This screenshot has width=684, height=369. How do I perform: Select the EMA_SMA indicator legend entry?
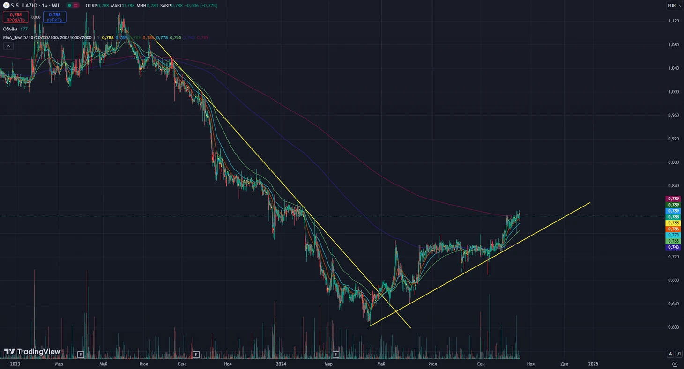point(47,37)
